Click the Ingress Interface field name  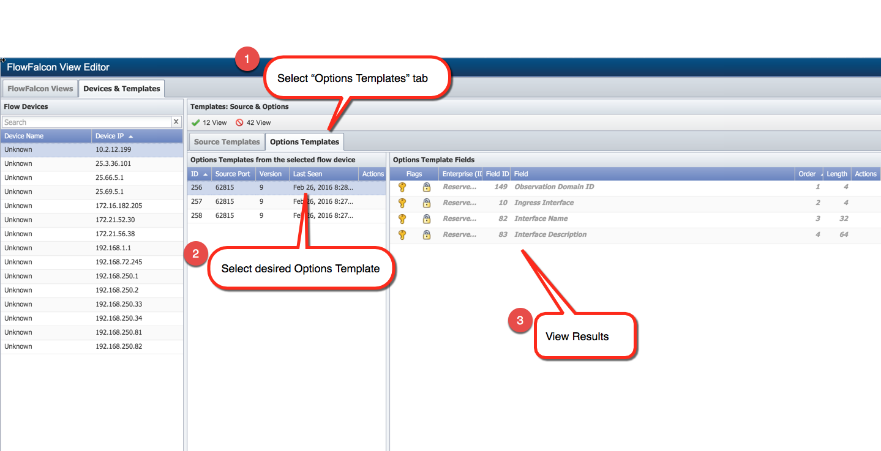point(544,203)
